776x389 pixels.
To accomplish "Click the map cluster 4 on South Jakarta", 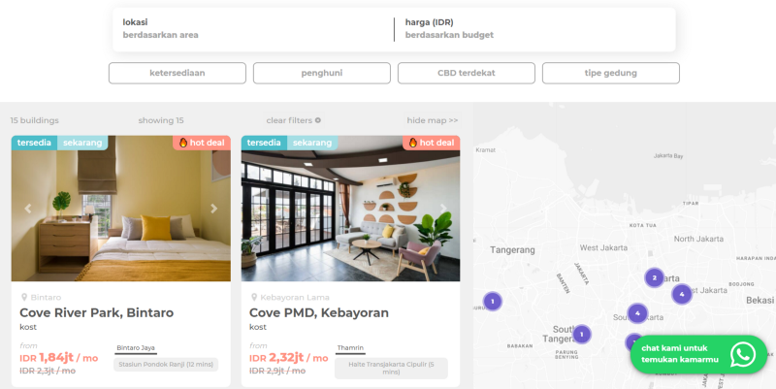I will pos(637,313).
